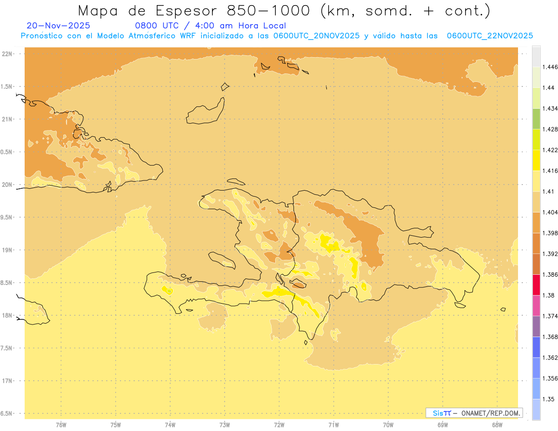Screen dimensions: 558x431
Task: Click the '1.428' colorbar value
Action: point(550,129)
